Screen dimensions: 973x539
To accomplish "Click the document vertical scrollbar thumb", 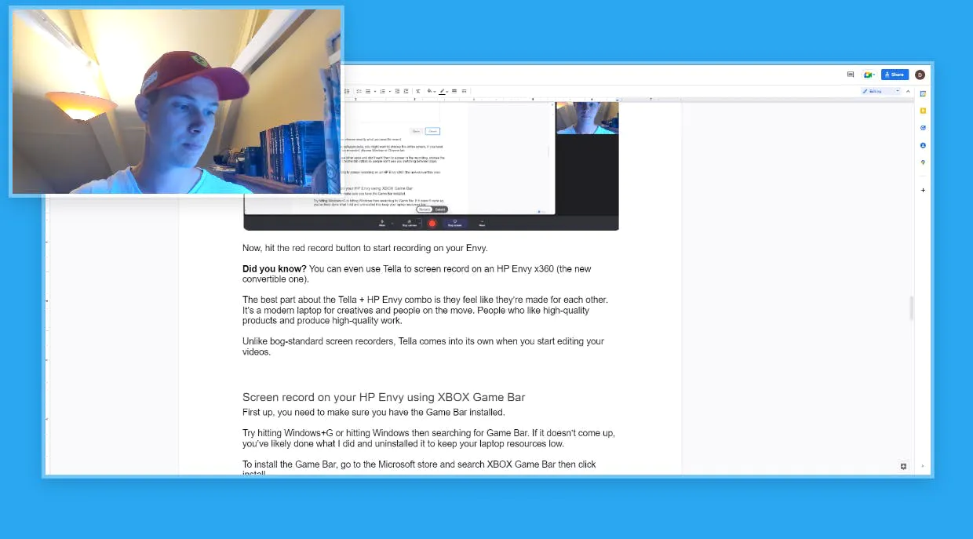I will pyautogui.click(x=911, y=308).
